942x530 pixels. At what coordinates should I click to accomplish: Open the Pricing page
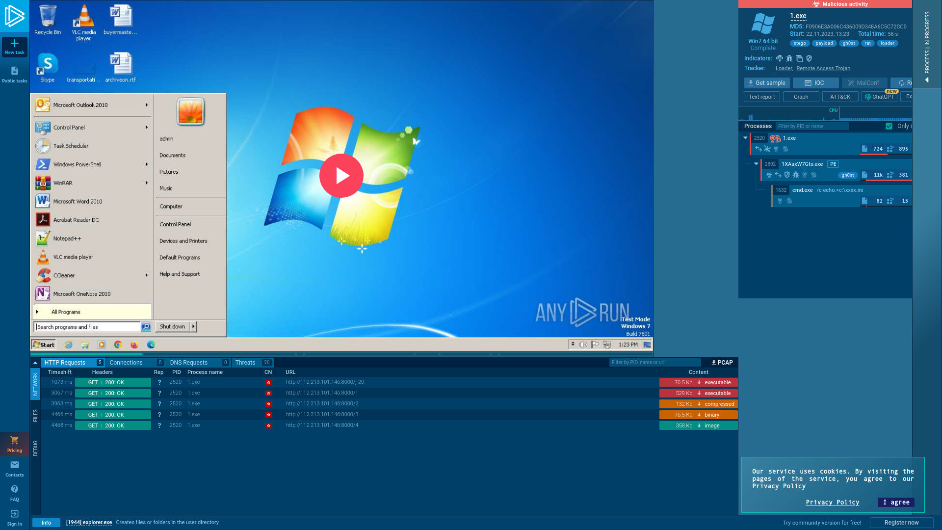(15, 444)
